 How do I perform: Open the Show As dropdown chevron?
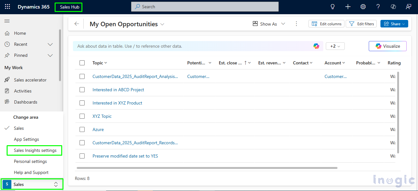pyautogui.click(x=283, y=24)
